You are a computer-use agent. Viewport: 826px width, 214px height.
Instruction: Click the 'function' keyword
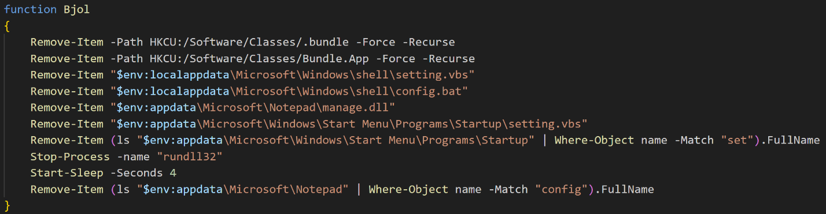coord(30,10)
